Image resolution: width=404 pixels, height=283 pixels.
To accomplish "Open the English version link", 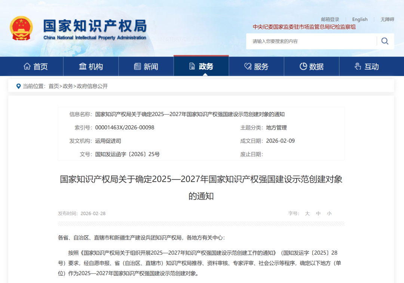I will 359,19.
